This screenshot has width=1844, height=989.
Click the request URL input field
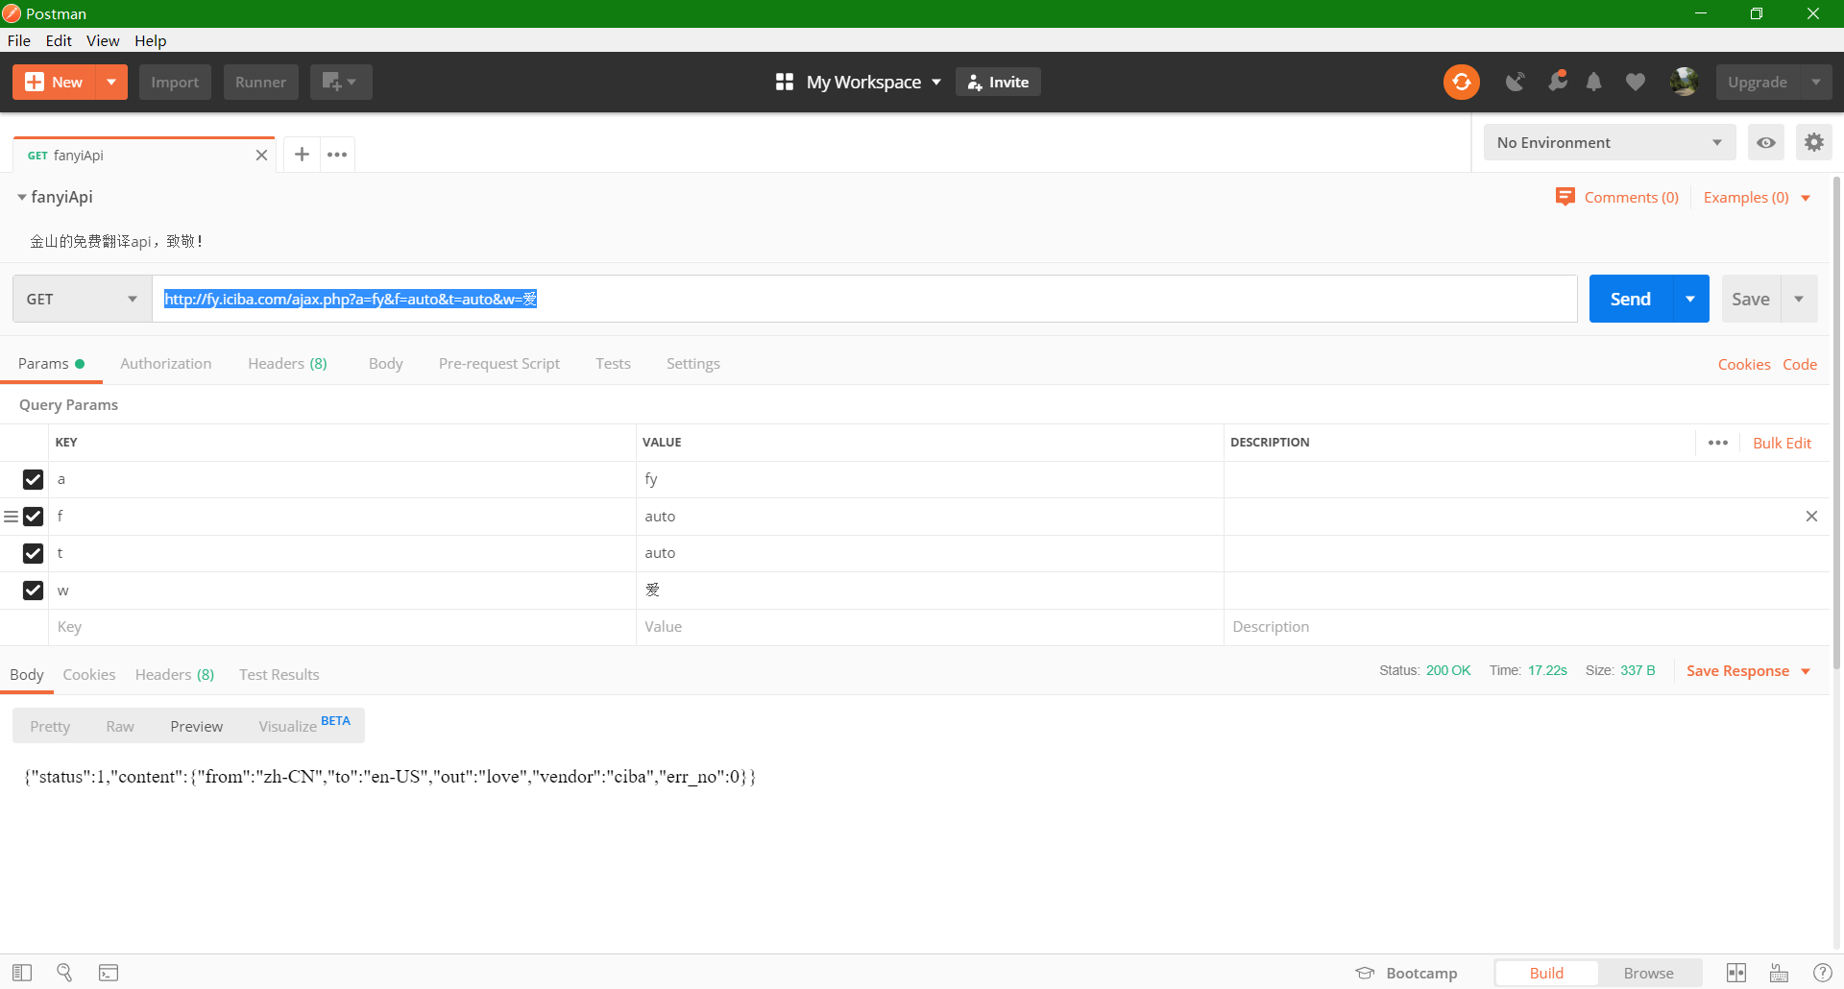(x=864, y=299)
